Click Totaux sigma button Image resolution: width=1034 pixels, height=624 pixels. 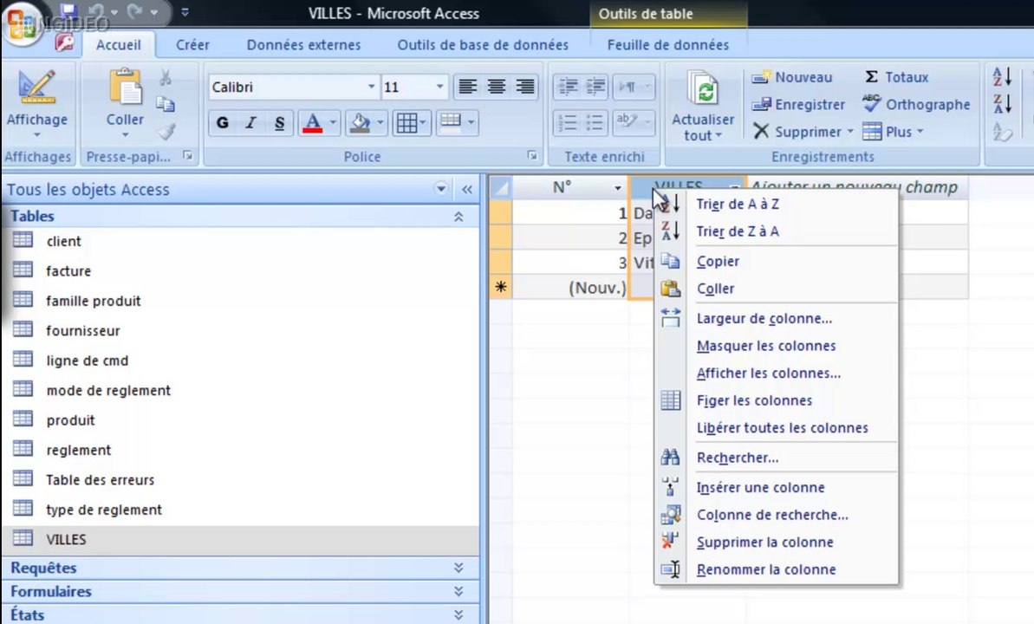point(896,77)
